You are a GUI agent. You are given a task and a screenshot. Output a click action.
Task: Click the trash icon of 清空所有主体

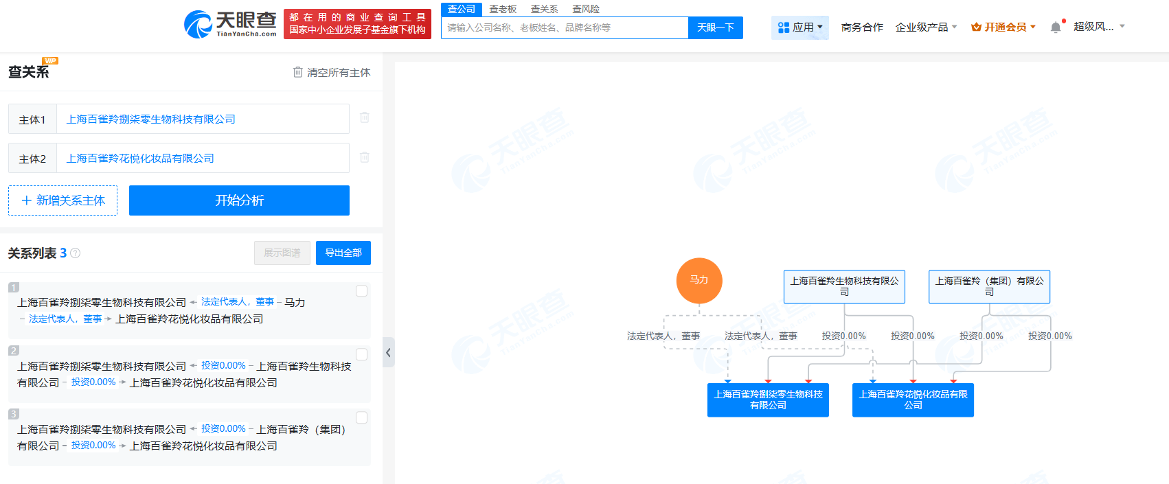298,72
